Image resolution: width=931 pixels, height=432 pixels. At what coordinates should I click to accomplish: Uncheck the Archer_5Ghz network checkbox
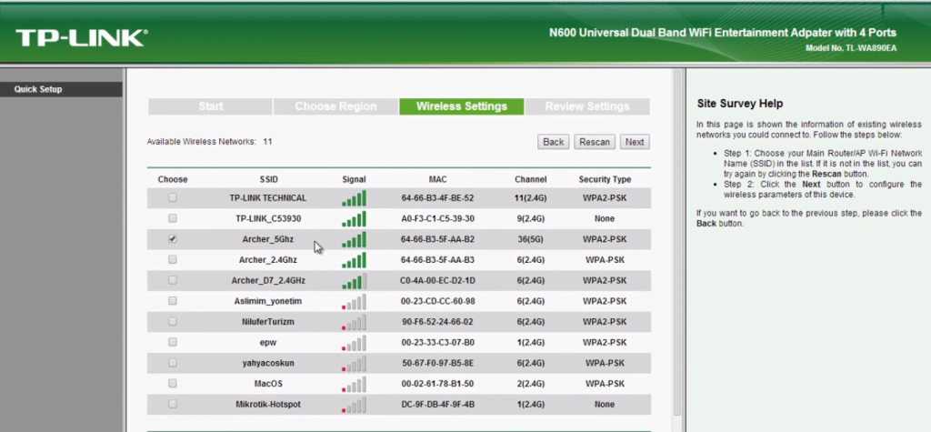(x=173, y=239)
